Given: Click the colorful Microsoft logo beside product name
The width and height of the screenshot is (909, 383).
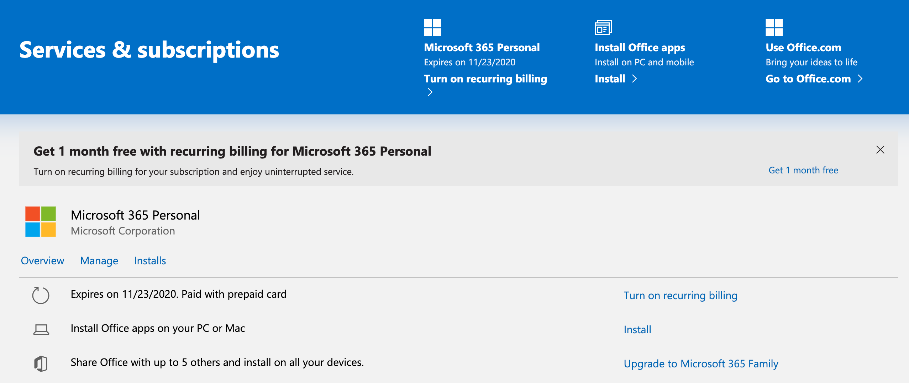Looking at the screenshot, I should coord(41,222).
